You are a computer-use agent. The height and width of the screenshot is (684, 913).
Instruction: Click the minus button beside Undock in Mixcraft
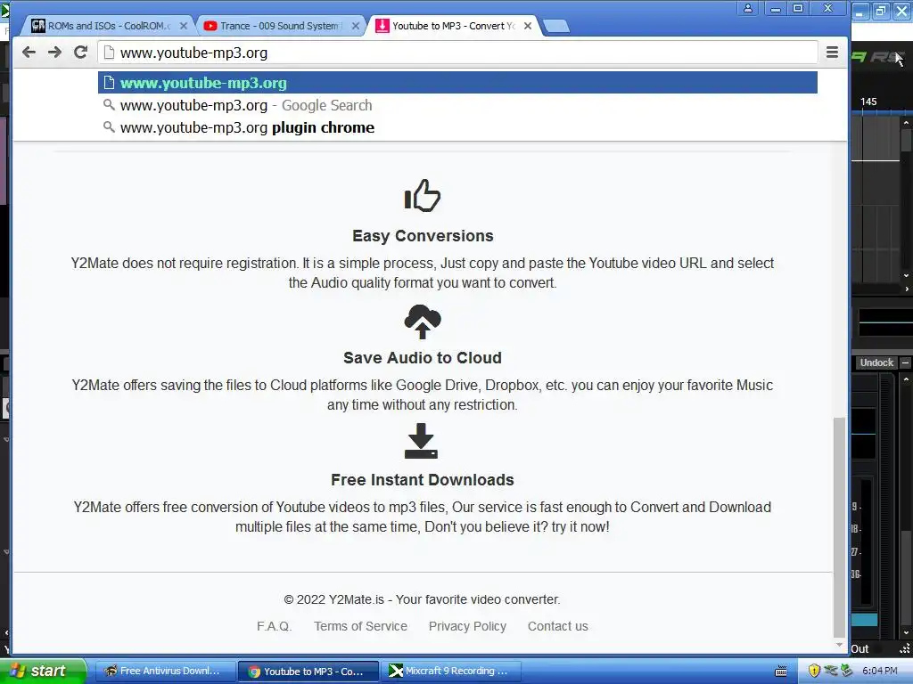(x=906, y=363)
